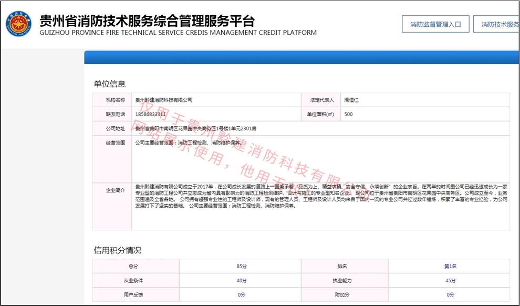This screenshot has height=306, width=520.
Task: Click the 公司地址 address value text
Action: (x=195, y=128)
